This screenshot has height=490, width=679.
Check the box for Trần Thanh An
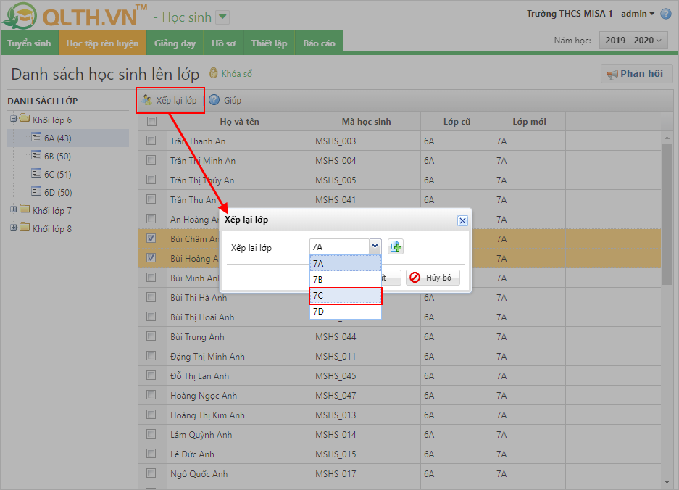coord(151,141)
